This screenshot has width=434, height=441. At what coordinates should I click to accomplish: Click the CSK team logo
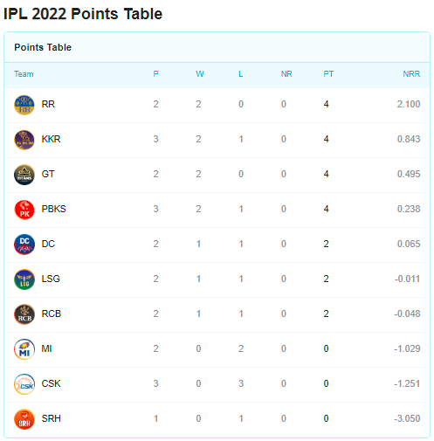point(24,384)
